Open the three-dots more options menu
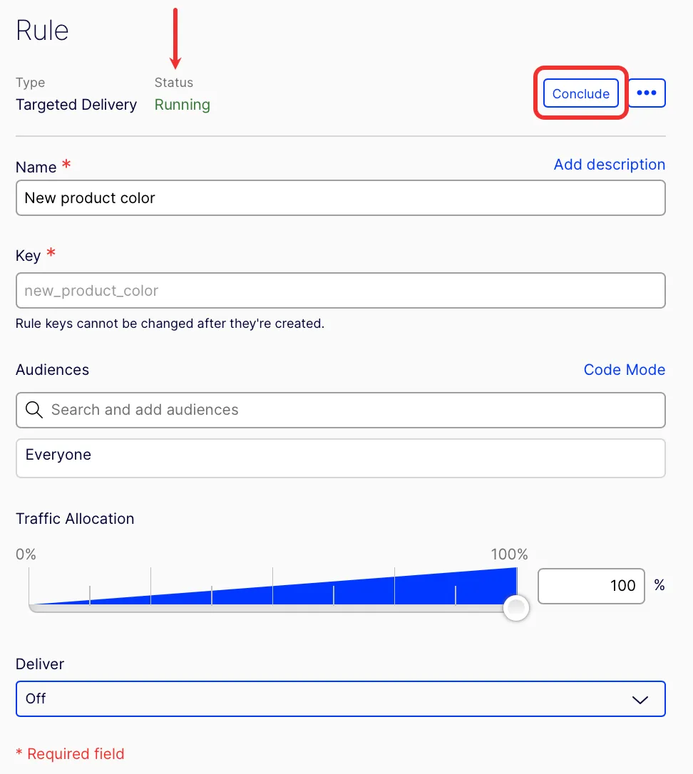This screenshot has width=693, height=774. [647, 93]
